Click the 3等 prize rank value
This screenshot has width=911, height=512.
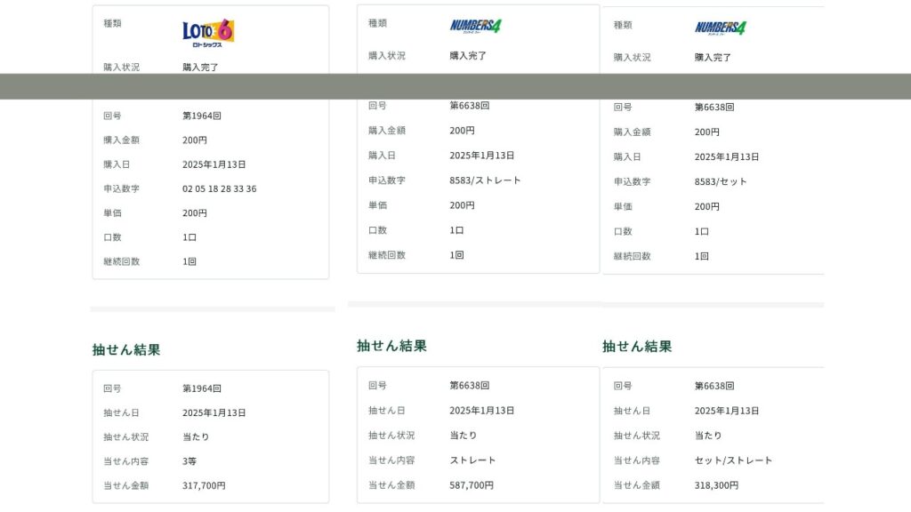point(189,461)
